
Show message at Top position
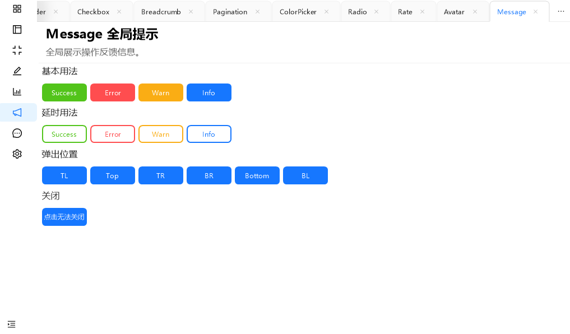click(x=113, y=175)
